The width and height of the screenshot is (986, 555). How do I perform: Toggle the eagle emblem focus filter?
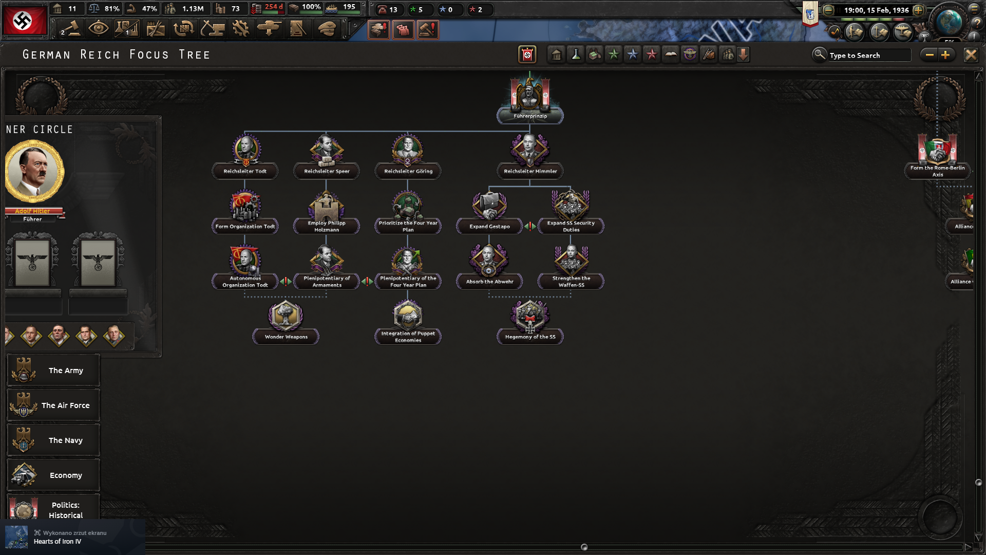tap(690, 54)
